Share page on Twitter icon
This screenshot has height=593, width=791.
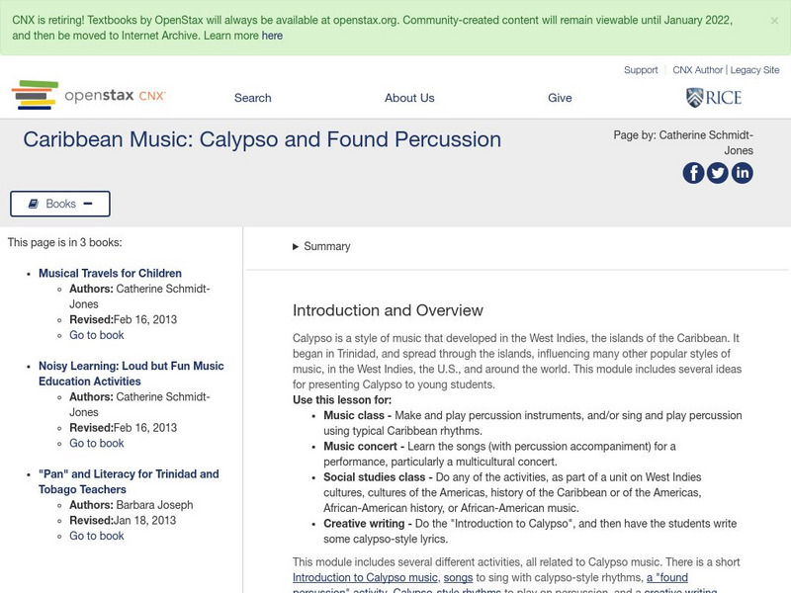[x=718, y=173]
